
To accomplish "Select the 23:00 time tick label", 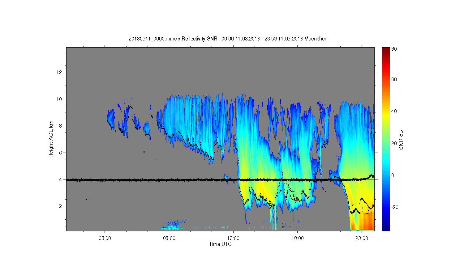I will click(x=362, y=238).
